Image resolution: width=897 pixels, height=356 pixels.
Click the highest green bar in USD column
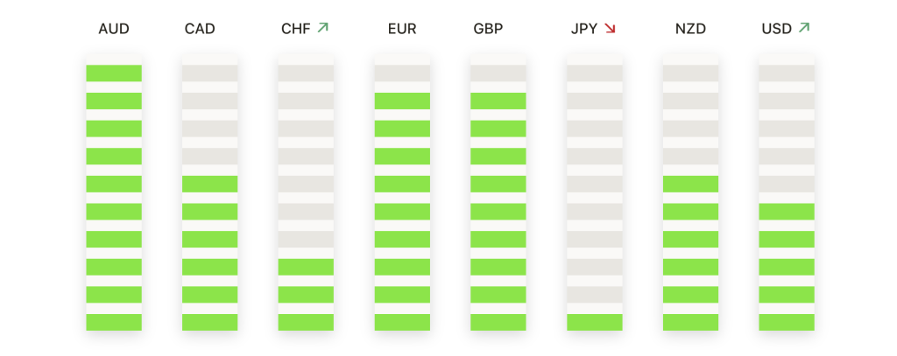[x=787, y=212]
